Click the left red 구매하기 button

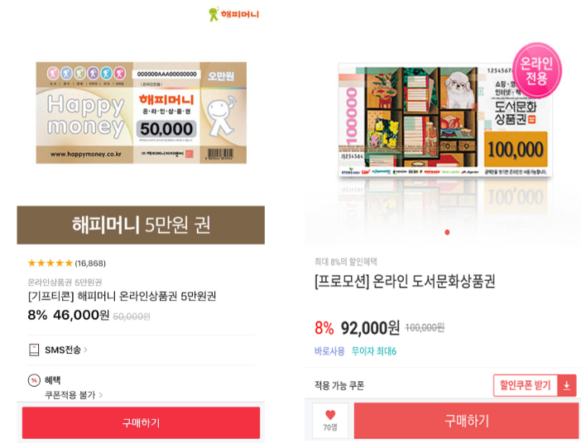[141, 422]
